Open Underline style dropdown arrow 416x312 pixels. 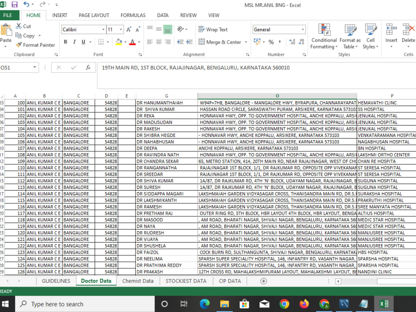(90, 42)
